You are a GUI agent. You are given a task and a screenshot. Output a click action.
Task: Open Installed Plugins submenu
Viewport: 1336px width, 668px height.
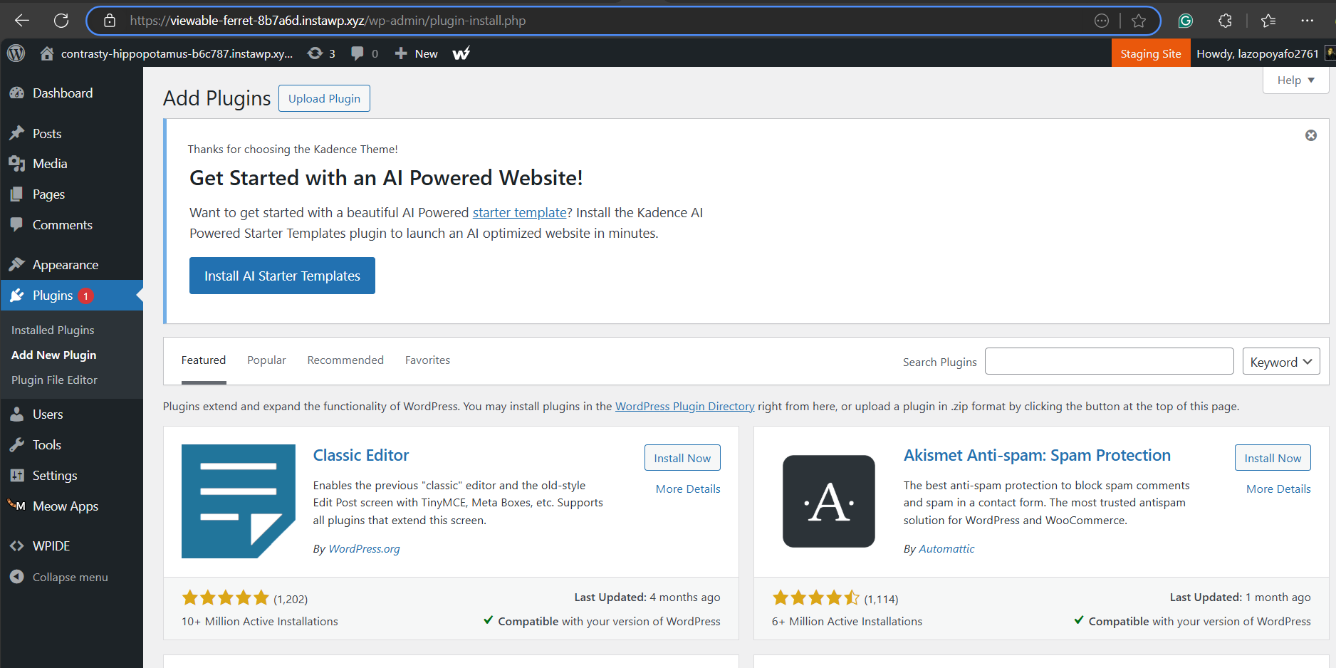[x=53, y=330]
